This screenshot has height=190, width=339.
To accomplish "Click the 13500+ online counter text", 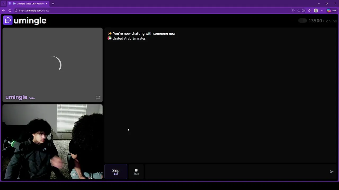I will (323, 21).
